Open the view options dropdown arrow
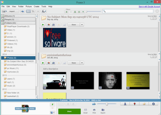Screen dimensions: 161x115 pos(38,11)
